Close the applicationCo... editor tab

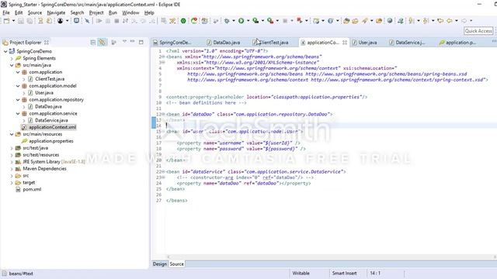coord(345,42)
